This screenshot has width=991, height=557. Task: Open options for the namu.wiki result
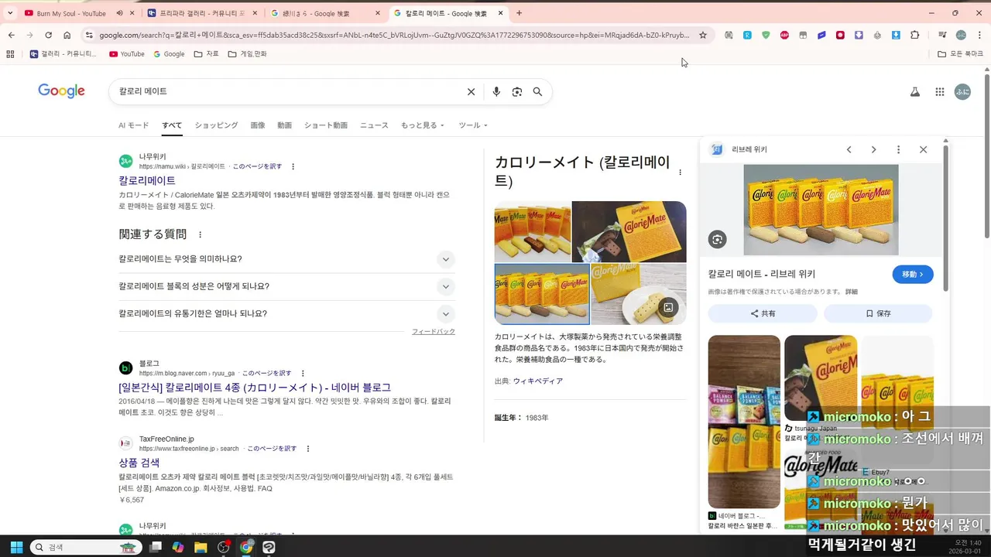pos(293,166)
